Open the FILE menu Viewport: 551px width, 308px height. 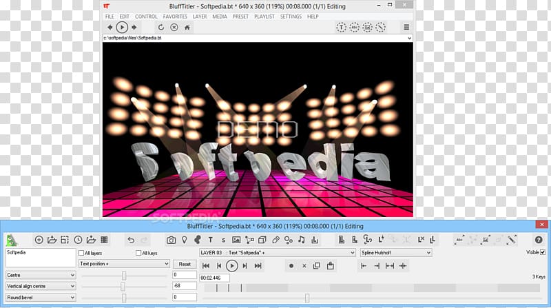(x=110, y=17)
